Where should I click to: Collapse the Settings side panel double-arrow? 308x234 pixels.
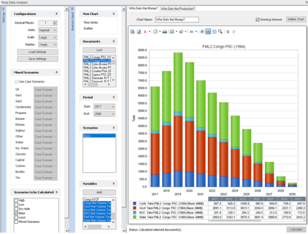3,9
